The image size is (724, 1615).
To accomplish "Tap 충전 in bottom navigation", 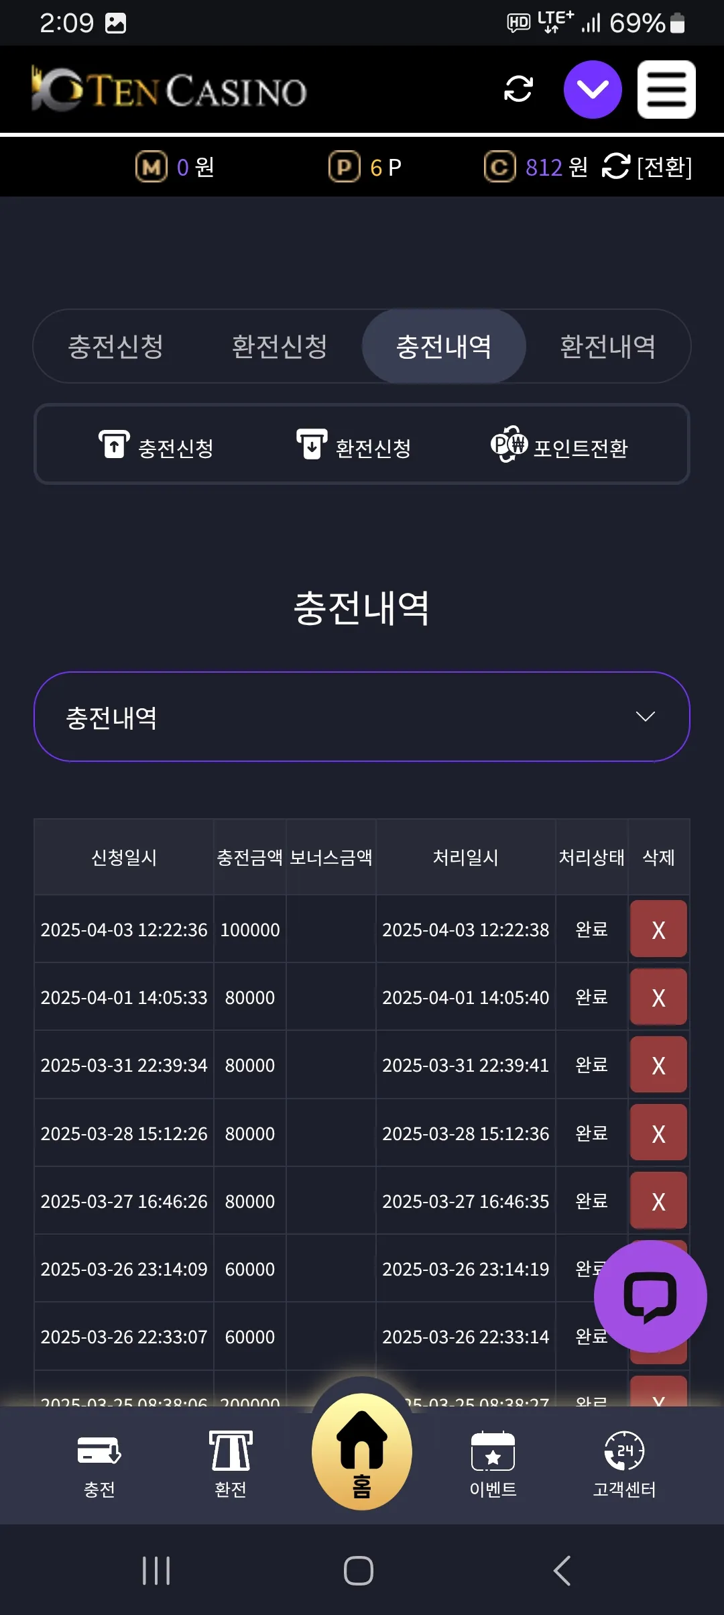I will 99,1465.
